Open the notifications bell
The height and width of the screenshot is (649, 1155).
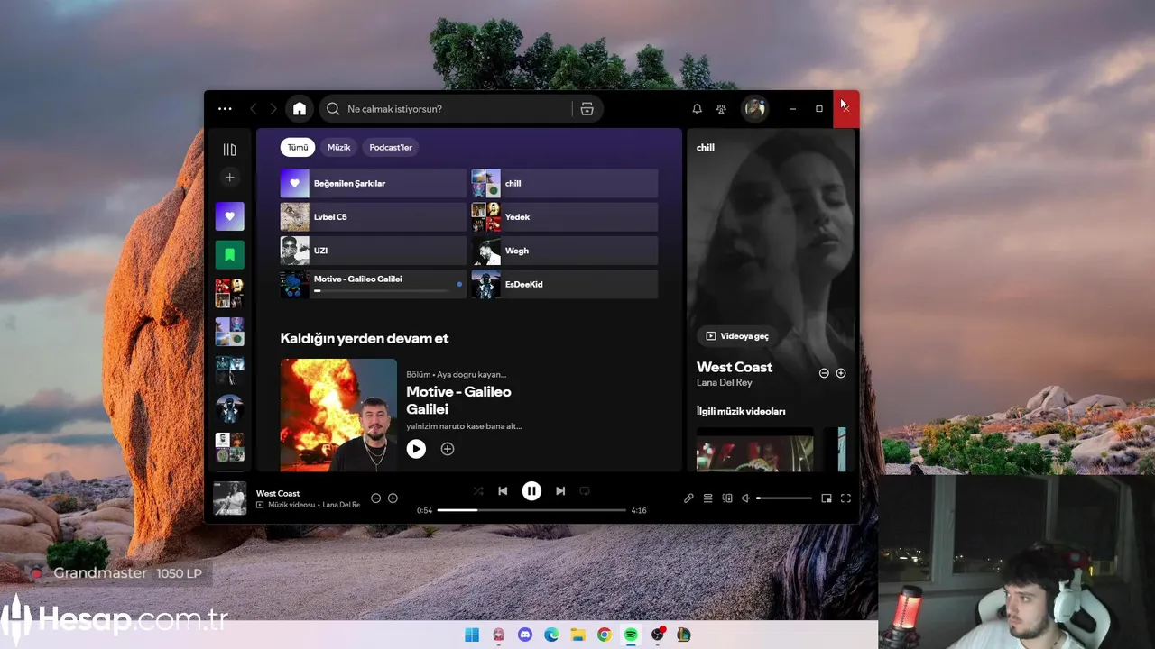pos(697,109)
